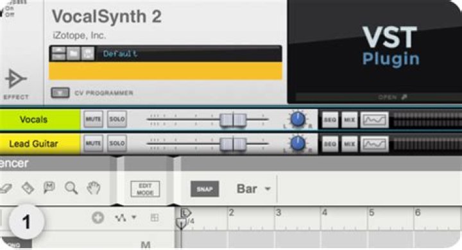This screenshot has height=250, width=462.
Task: Click the song position pointer
Action: [181, 223]
